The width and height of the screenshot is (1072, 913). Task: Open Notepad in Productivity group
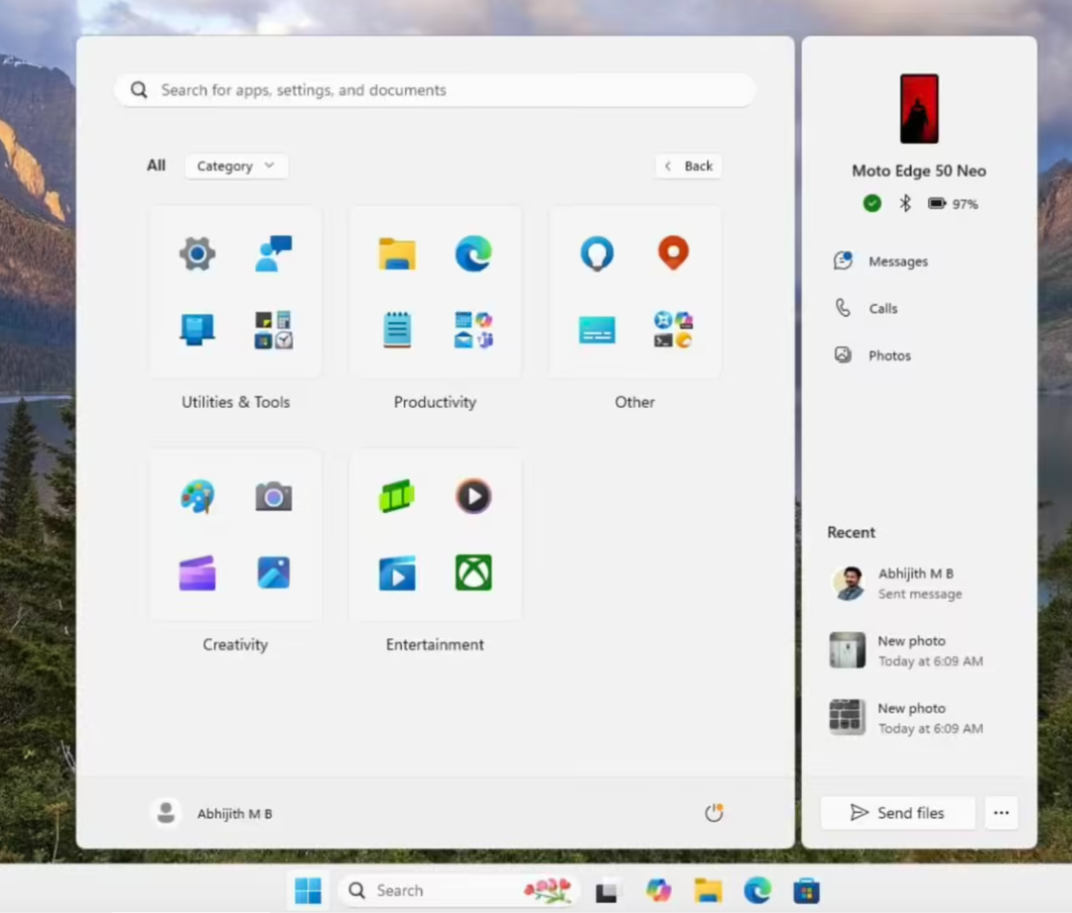397,330
